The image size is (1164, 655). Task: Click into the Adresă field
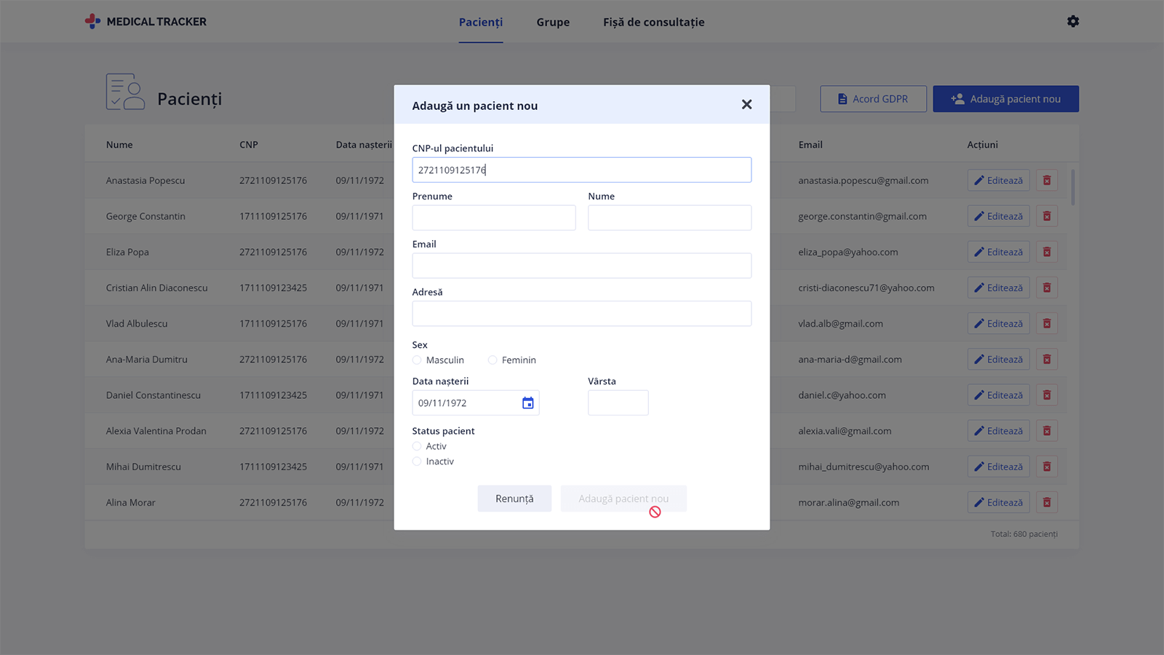coord(582,314)
